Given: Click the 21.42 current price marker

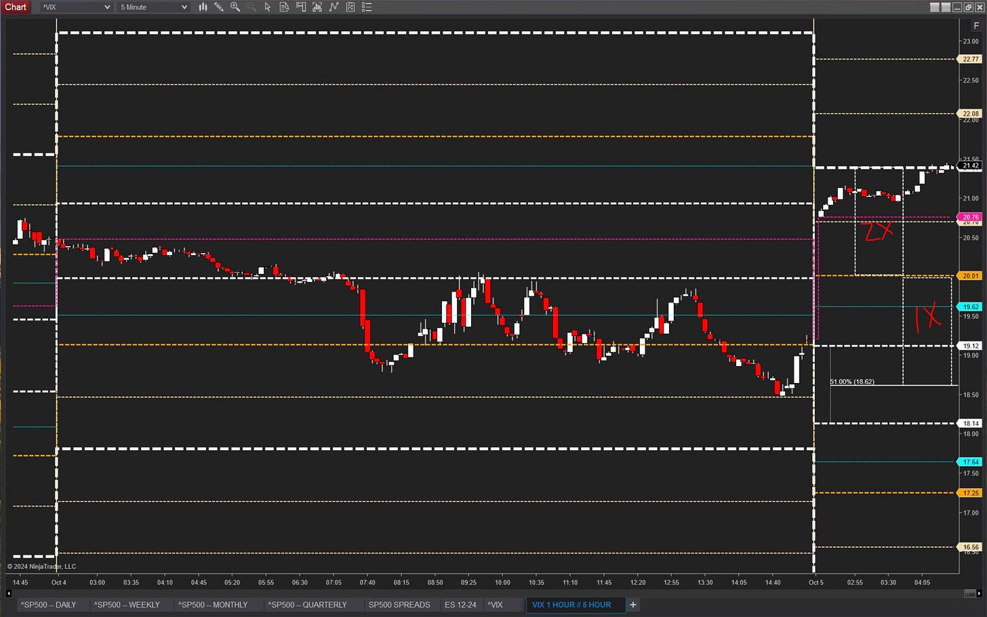Looking at the screenshot, I should (971, 165).
